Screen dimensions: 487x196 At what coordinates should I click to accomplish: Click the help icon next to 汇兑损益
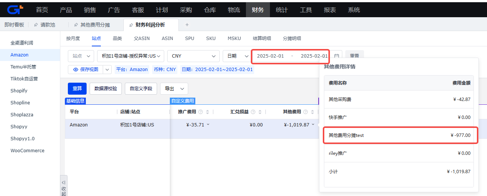pos(253,112)
